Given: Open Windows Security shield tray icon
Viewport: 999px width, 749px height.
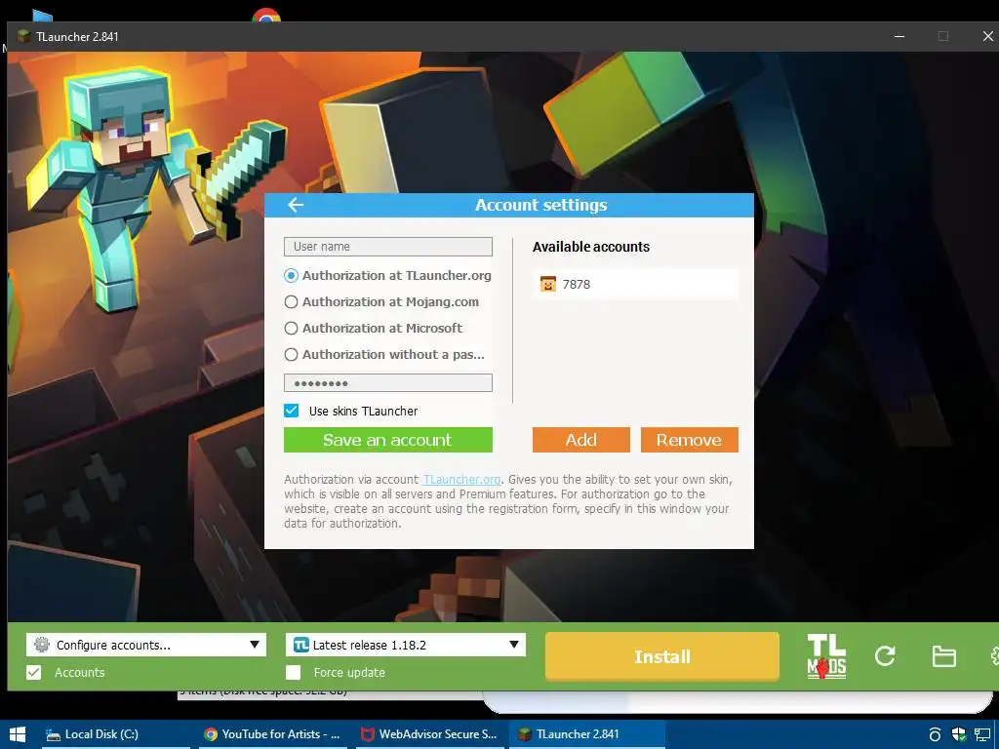Looking at the screenshot, I should [x=958, y=734].
